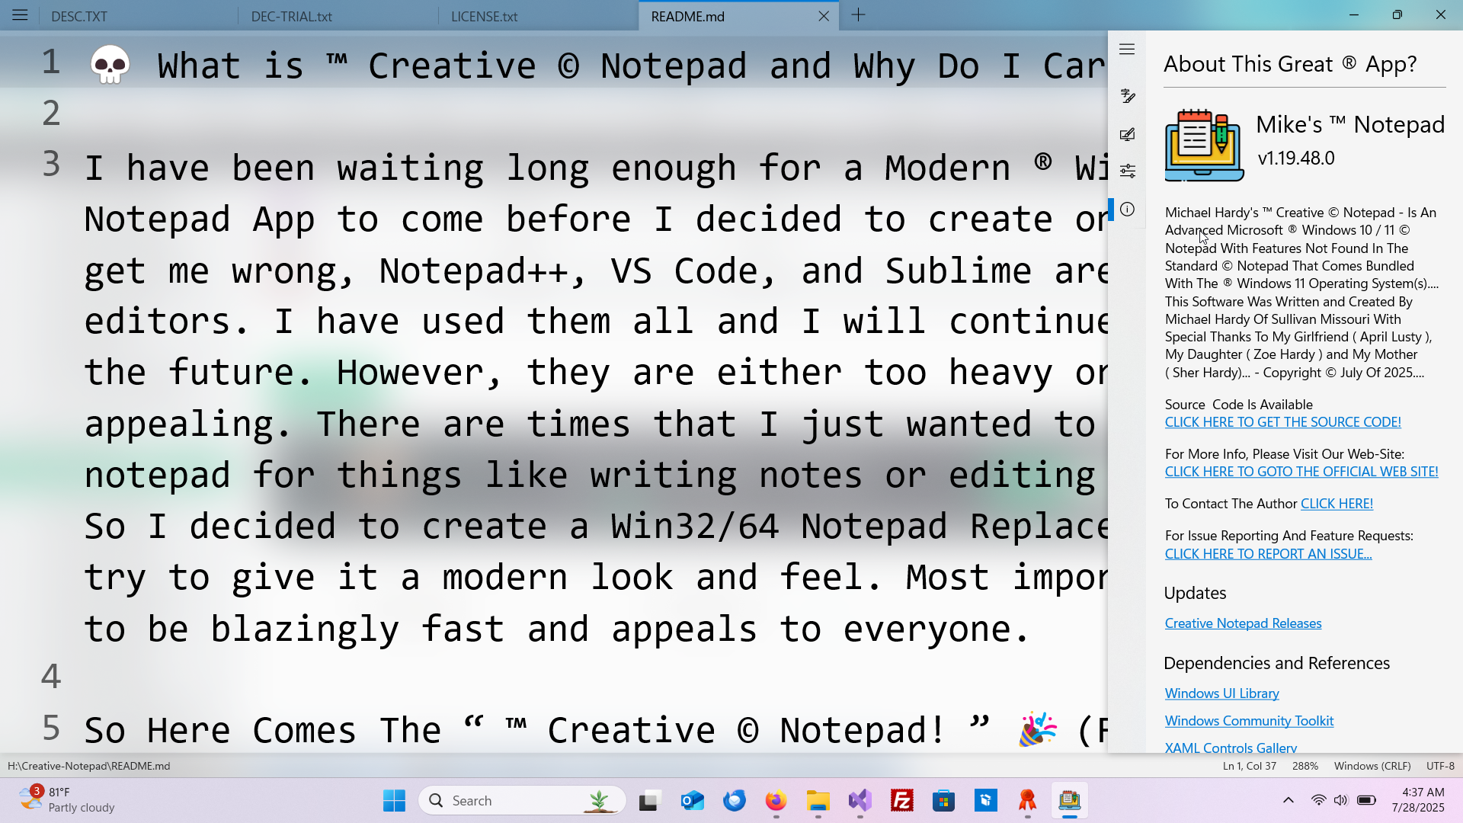Viewport: 1463px width, 823px height.
Task: Switch to the DESC.TXT tab
Action: [x=137, y=16]
